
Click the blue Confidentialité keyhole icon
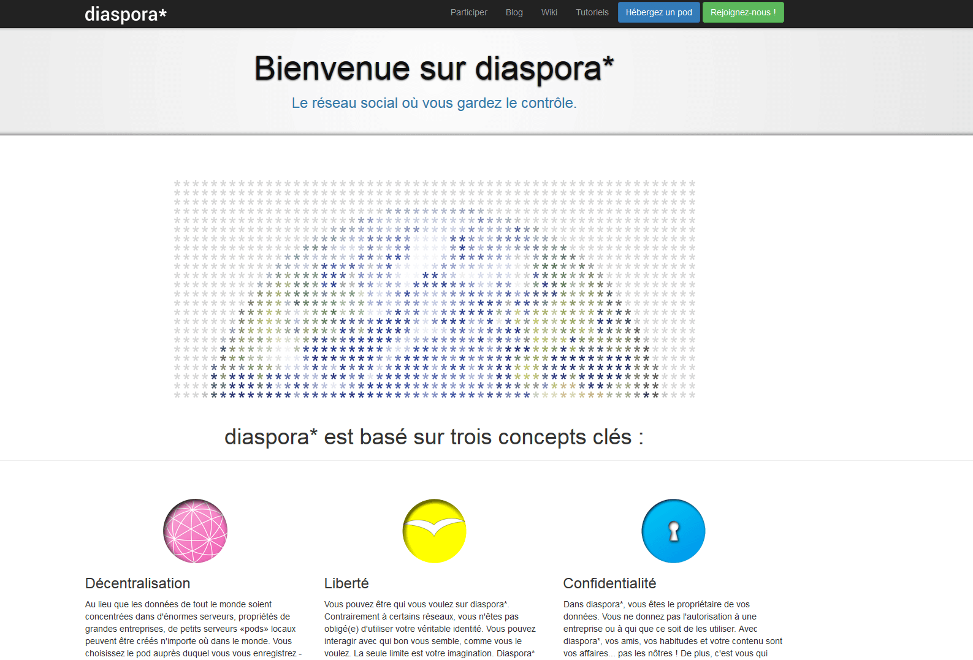(673, 531)
